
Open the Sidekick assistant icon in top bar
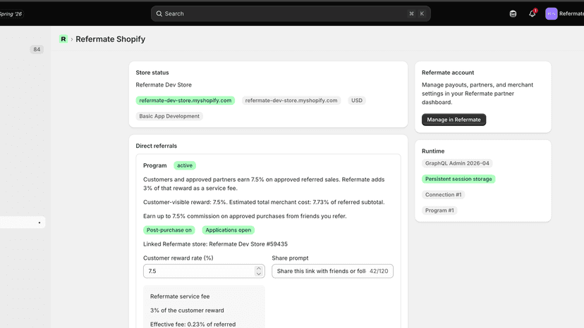(x=513, y=14)
